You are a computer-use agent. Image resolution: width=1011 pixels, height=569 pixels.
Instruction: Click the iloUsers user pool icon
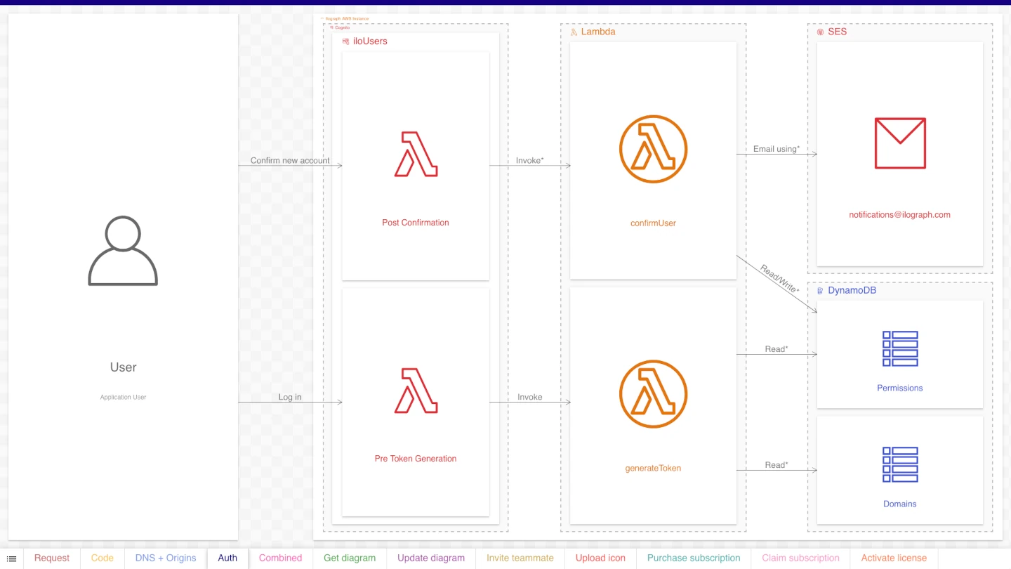(345, 41)
